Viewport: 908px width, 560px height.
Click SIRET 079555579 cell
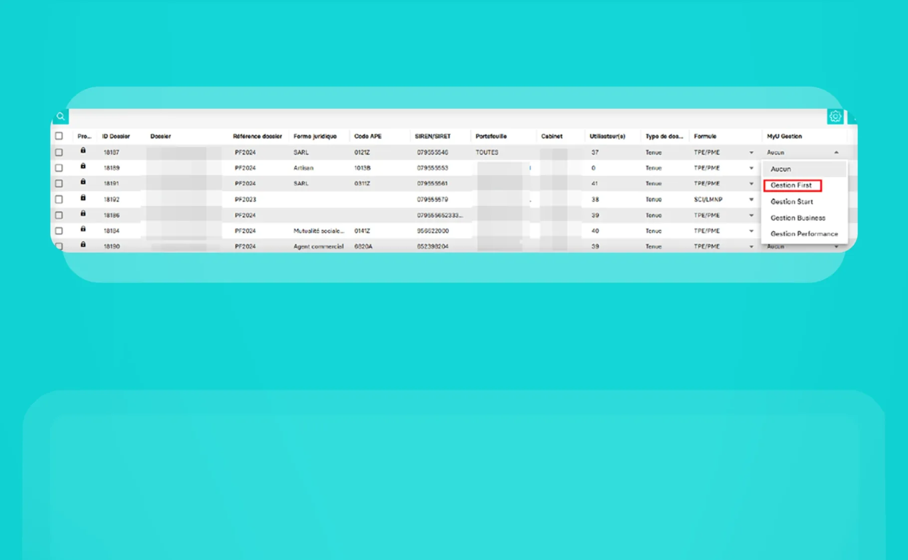coord(433,199)
